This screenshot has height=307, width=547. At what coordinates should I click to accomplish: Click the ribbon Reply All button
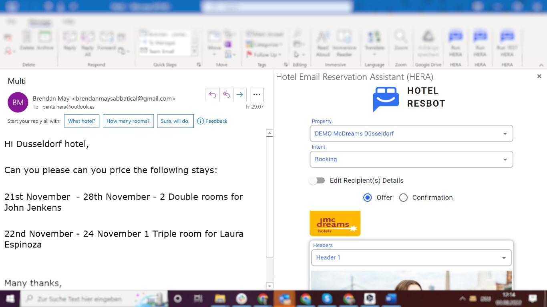click(88, 43)
